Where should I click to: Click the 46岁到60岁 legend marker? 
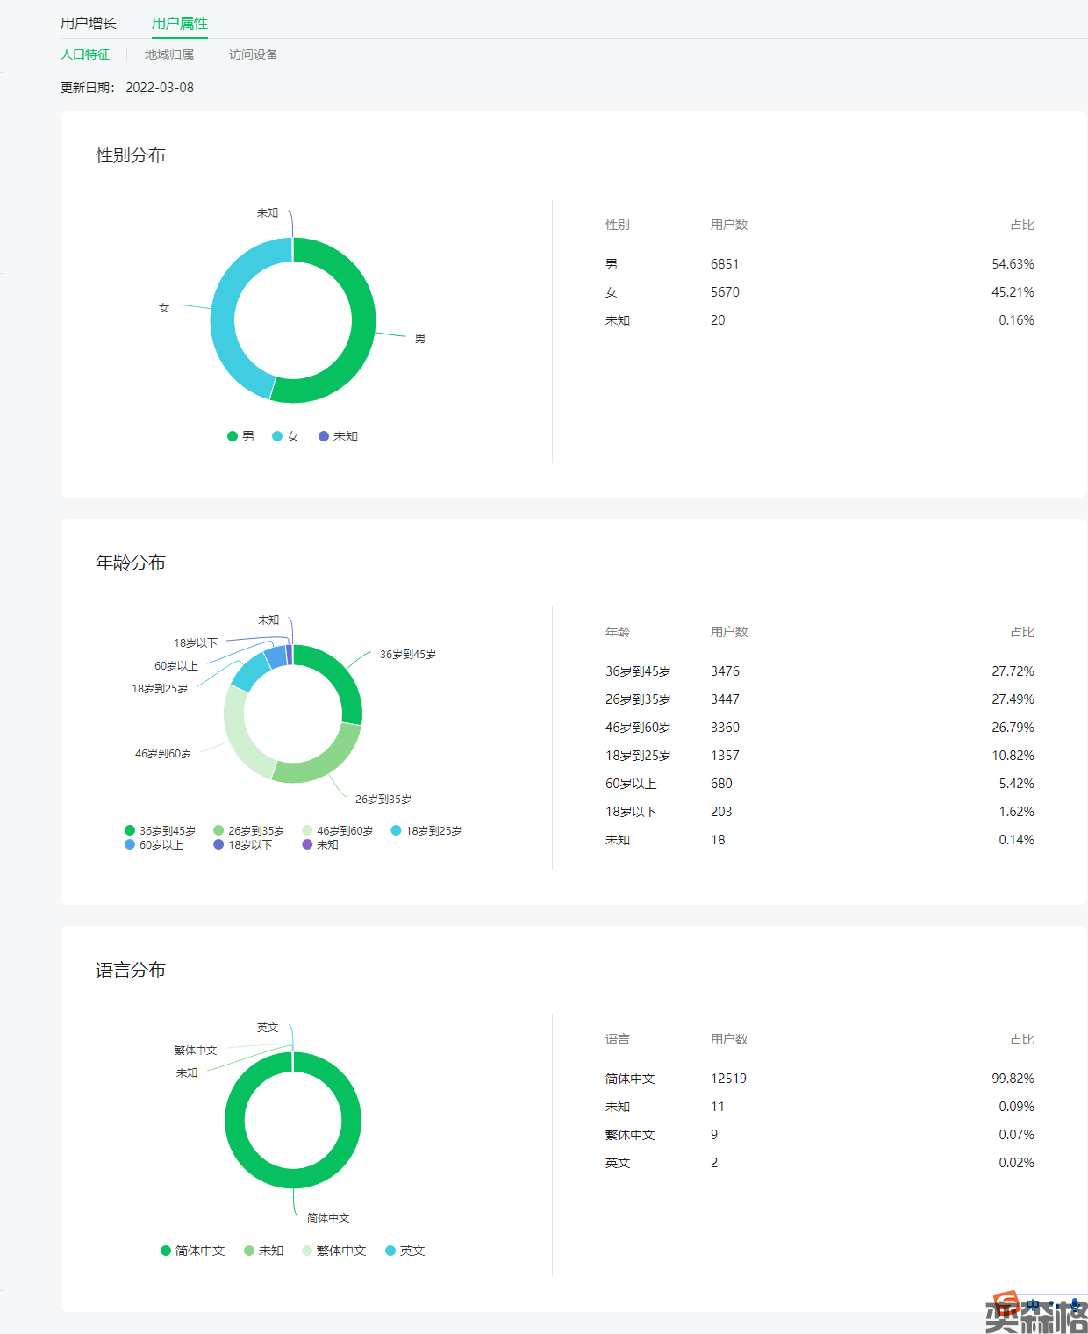[x=307, y=830]
